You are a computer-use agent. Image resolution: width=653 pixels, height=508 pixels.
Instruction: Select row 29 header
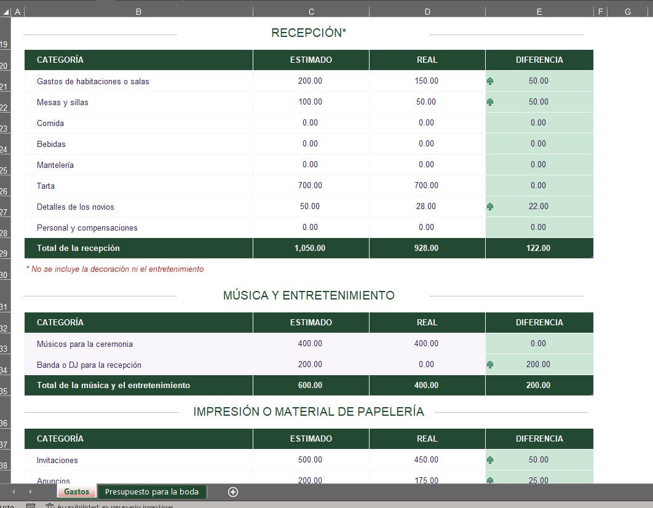[4, 248]
